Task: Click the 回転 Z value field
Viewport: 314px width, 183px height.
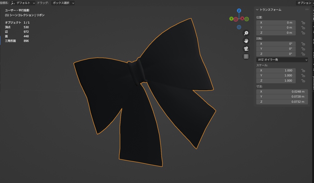Action: [276, 54]
